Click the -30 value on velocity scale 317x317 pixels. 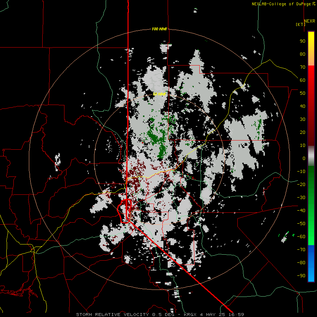301,198
